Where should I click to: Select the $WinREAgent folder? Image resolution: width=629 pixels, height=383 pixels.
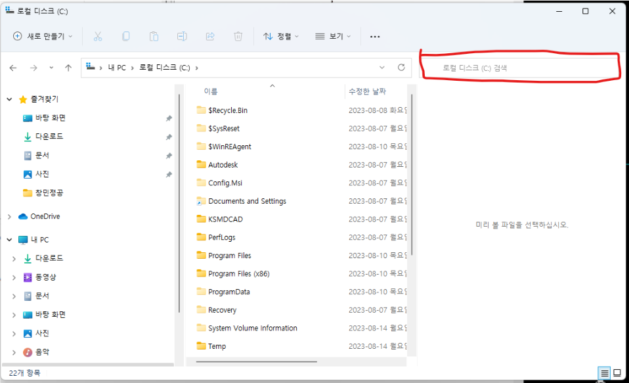coord(224,146)
